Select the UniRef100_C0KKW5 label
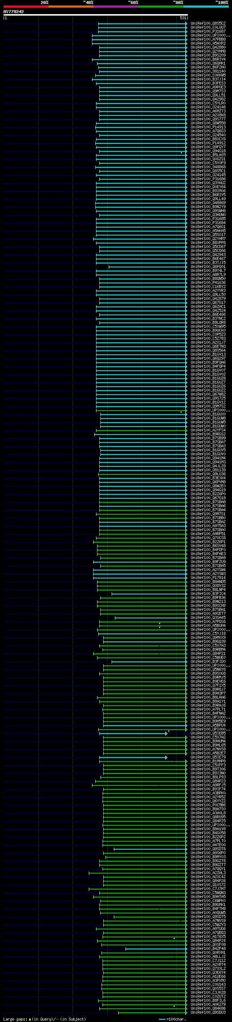 (x=208, y=75)
